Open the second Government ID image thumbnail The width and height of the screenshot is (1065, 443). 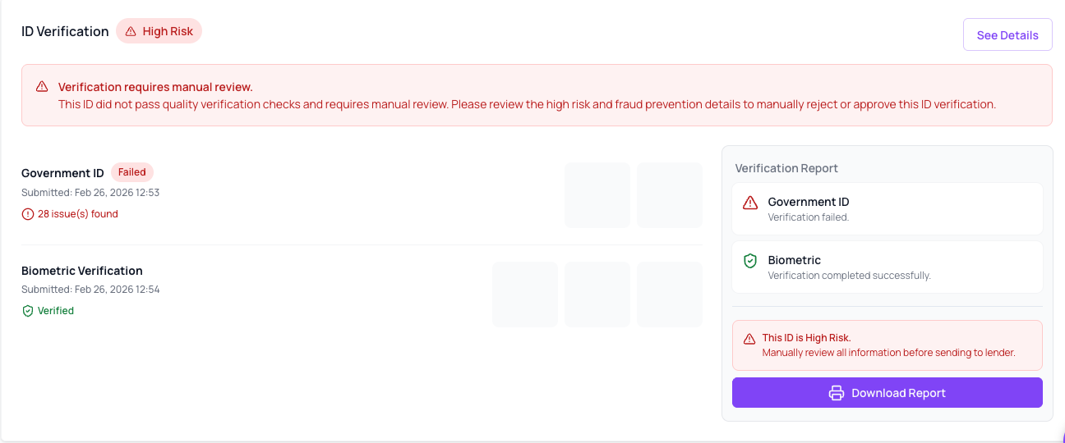pyautogui.click(x=670, y=195)
